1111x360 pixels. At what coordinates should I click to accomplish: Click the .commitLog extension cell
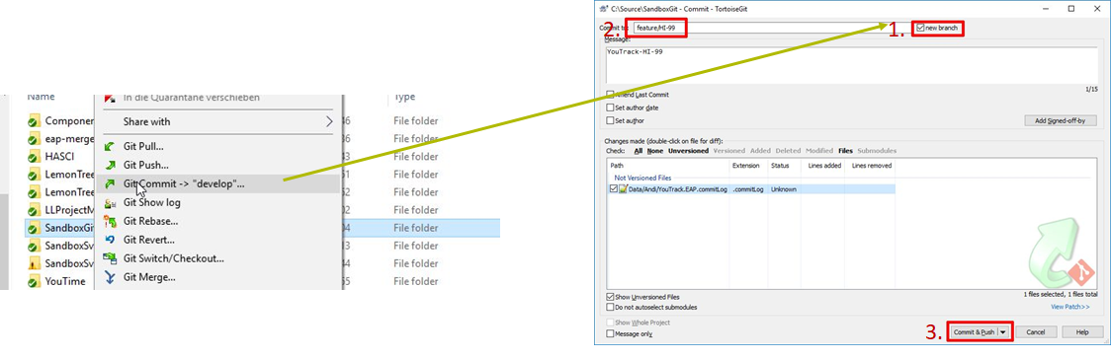point(747,189)
